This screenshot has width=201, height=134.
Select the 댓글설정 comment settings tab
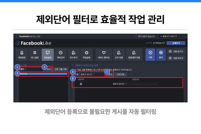coord(48,55)
